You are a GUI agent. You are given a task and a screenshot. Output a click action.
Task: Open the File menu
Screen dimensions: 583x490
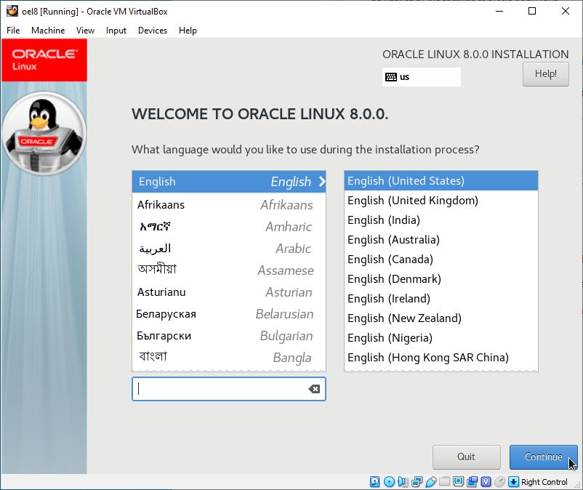(x=13, y=31)
